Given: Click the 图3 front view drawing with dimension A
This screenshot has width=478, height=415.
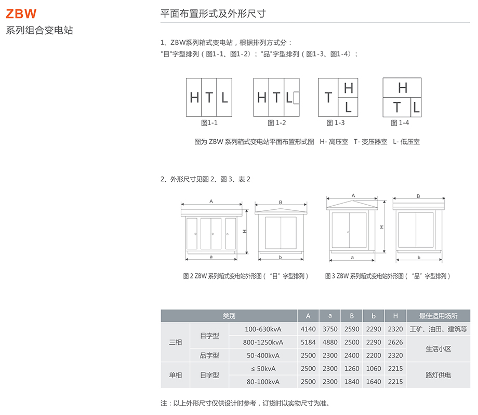Looking at the screenshot, I should pyautogui.click(x=353, y=230).
